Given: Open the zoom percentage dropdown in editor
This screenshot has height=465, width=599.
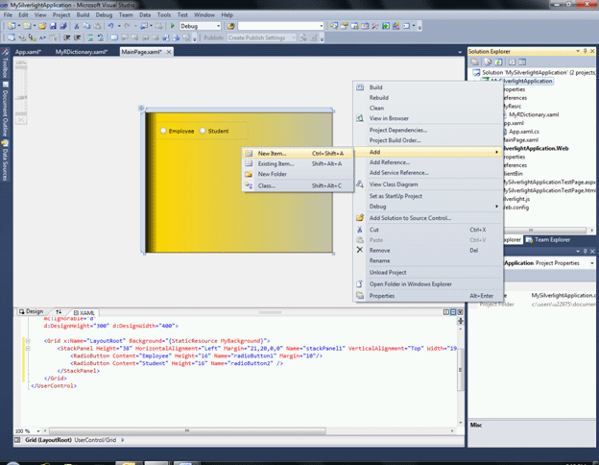Looking at the screenshot, I should 27,431.
